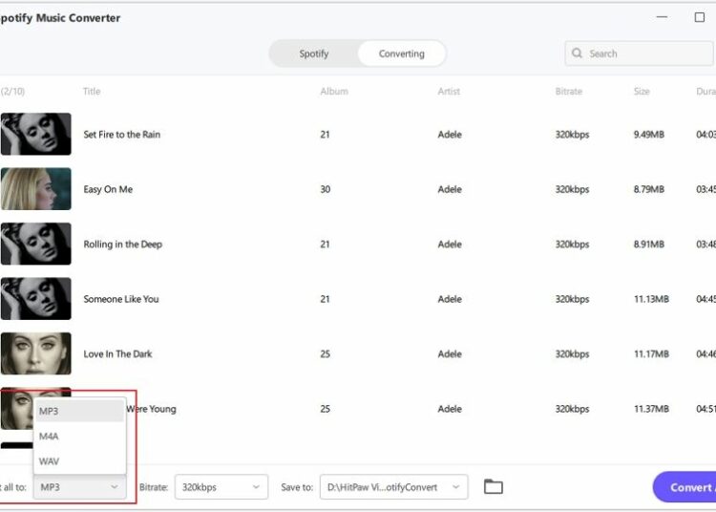Click the Artist column header
The height and width of the screenshot is (512, 716).
(x=449, y=92)
